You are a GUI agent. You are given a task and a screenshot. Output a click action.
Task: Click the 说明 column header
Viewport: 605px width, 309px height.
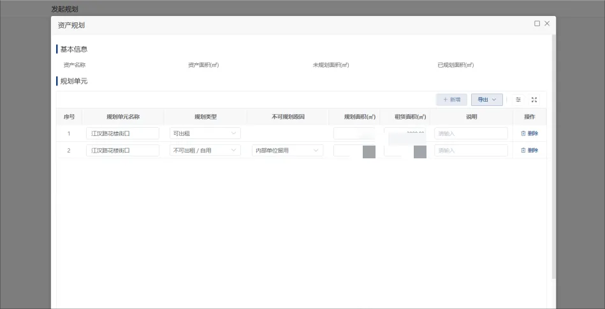pos(472,117)
